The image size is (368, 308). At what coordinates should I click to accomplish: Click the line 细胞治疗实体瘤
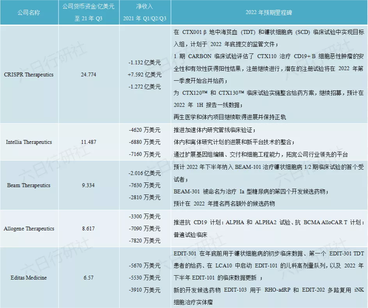point(193,302)
